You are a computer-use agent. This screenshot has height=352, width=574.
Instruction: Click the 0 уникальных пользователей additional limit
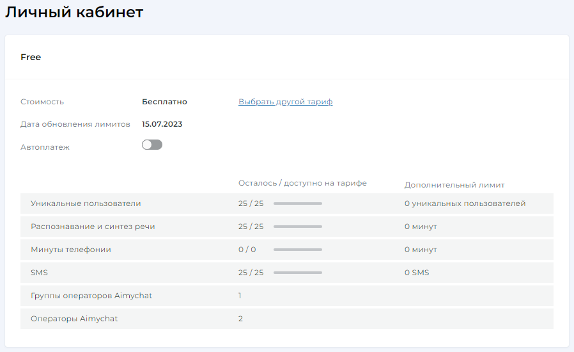click(465, 204)
